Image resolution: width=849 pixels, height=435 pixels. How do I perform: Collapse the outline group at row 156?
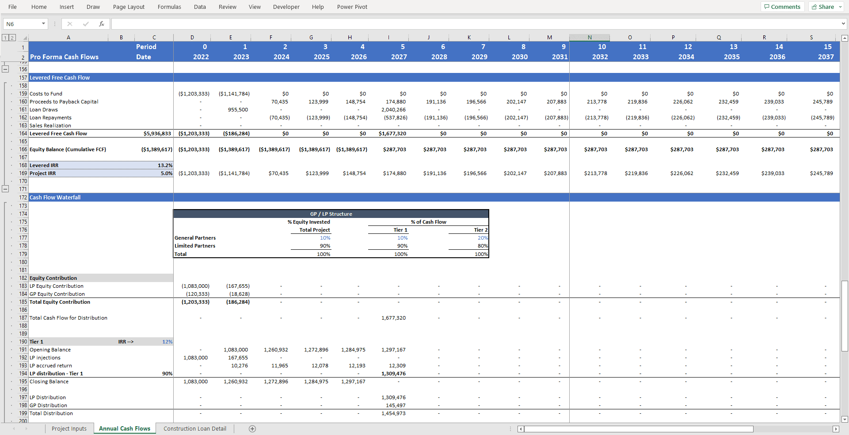coord(5,69)
